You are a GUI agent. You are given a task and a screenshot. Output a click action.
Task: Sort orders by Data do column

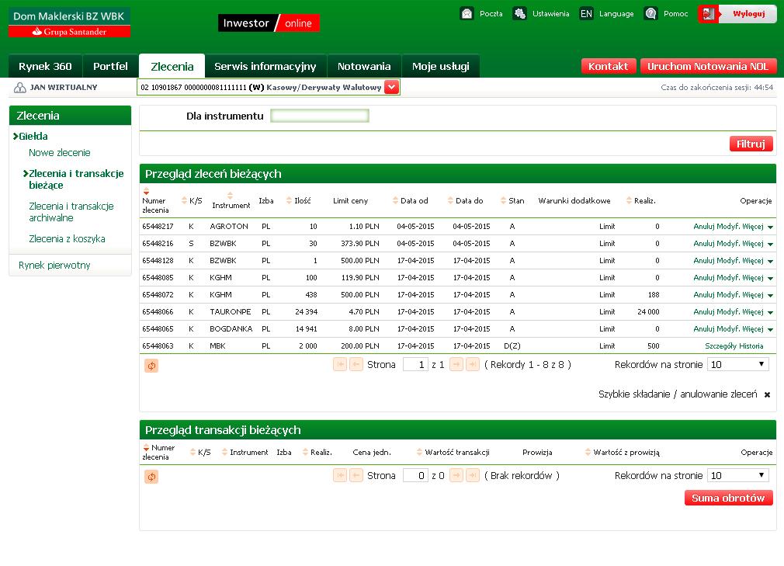[450, 200]
